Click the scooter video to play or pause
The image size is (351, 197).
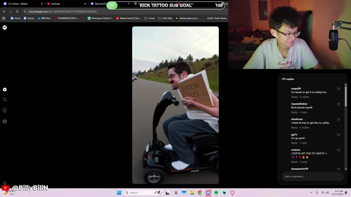click(x=175, y=105)
